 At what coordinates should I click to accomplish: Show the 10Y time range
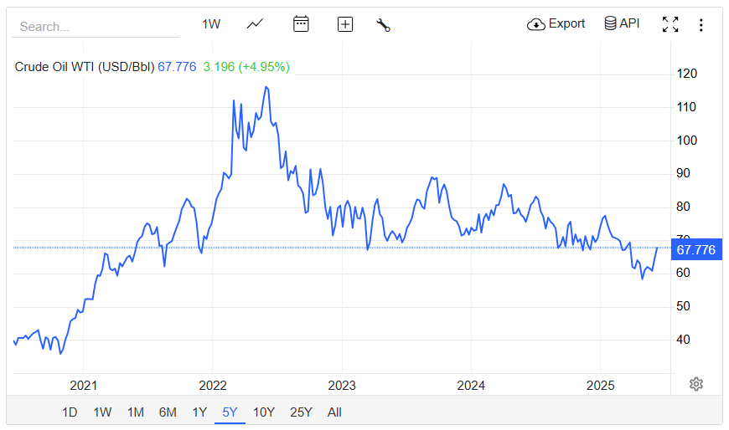(x=263, y=412)
